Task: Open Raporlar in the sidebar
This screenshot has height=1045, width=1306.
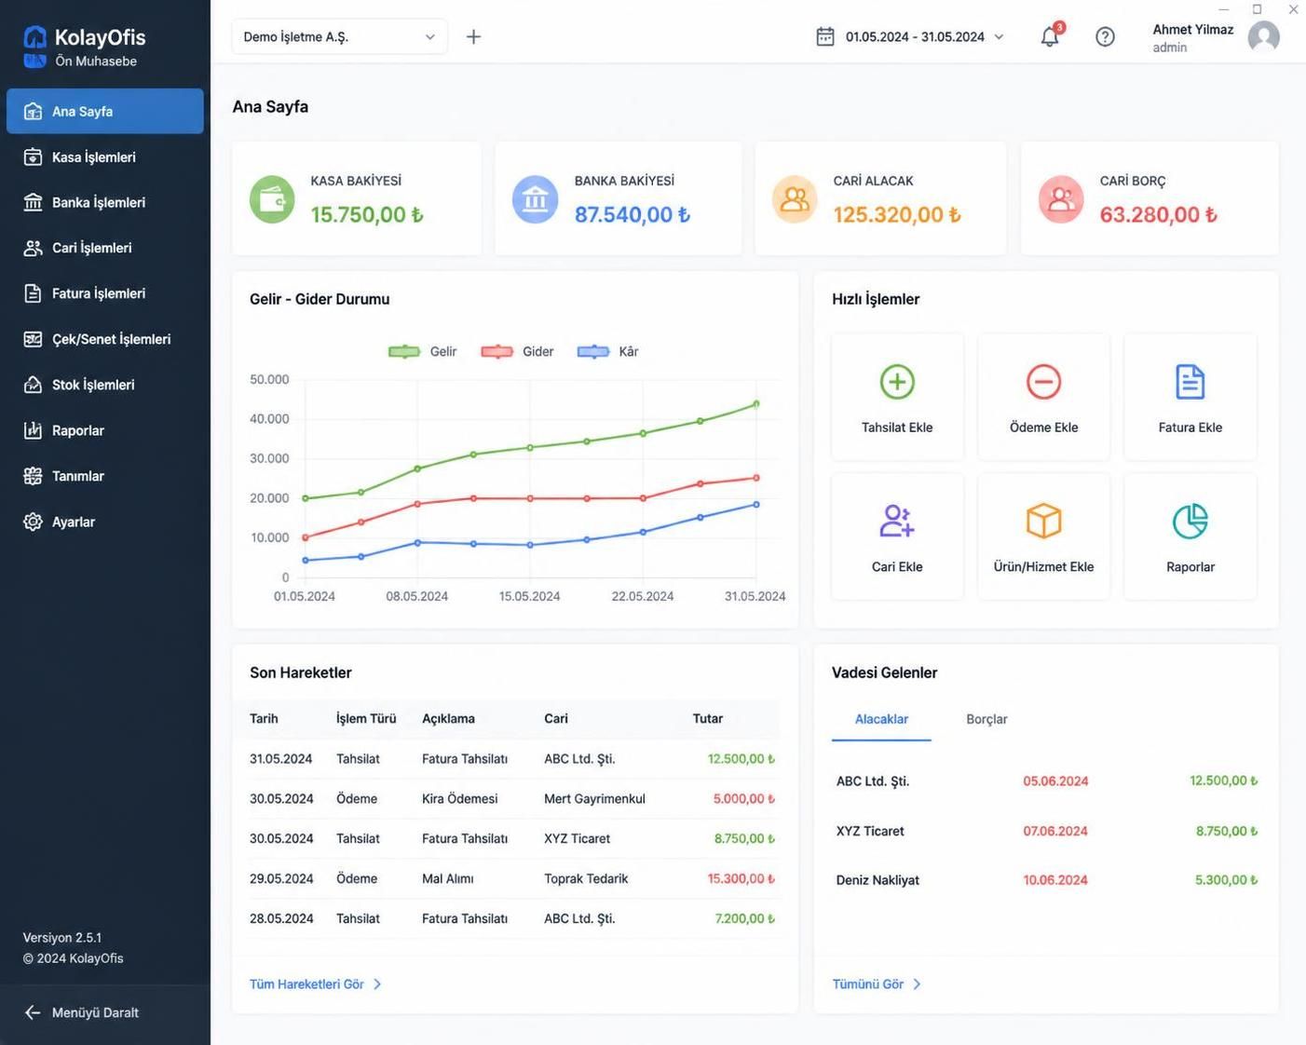Action: [105, 430]
